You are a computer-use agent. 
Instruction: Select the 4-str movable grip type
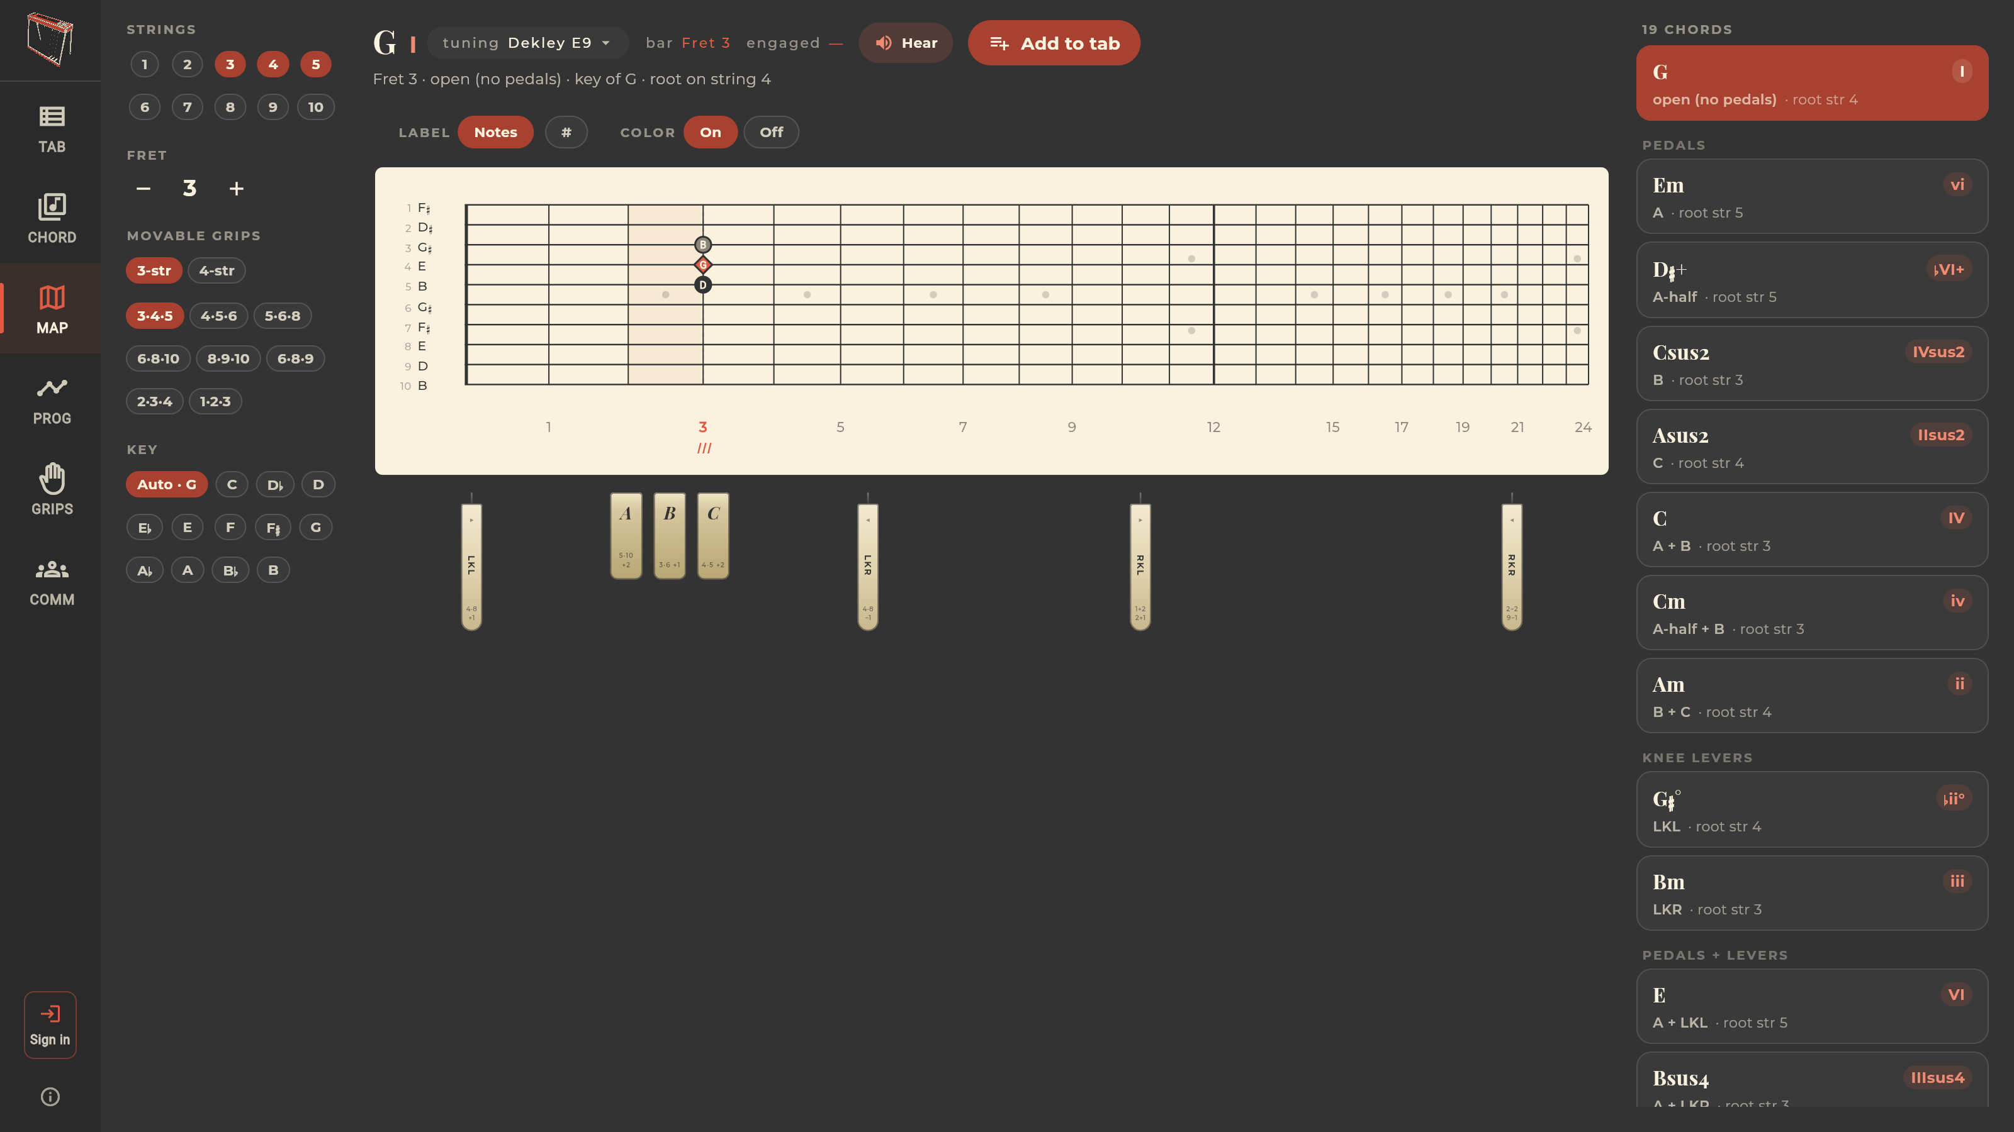217,270
